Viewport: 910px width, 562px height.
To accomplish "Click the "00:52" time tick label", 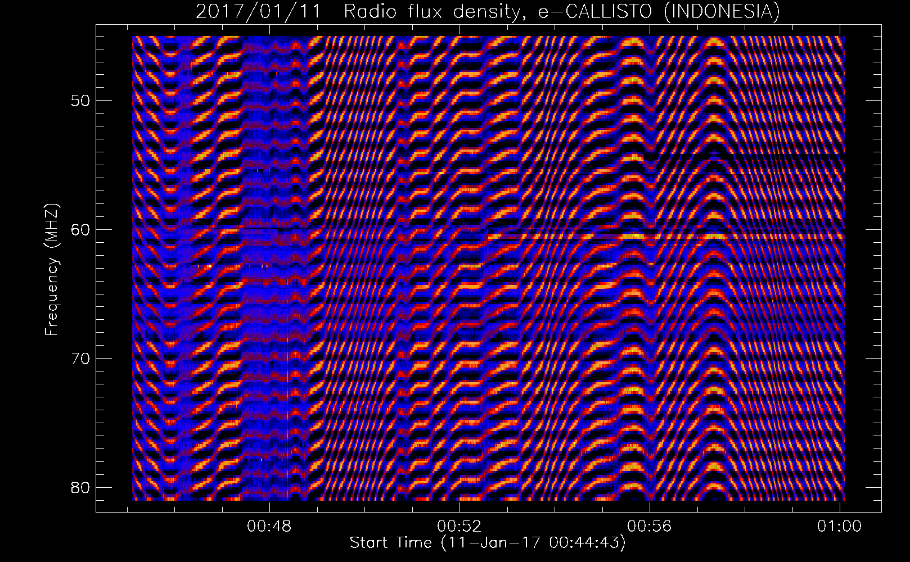I will coord(459,527).
